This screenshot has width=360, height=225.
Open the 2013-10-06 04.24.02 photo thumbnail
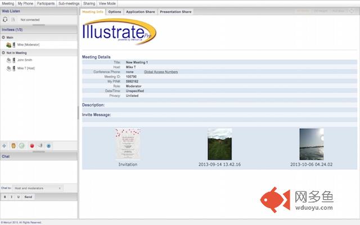point(312,144)
